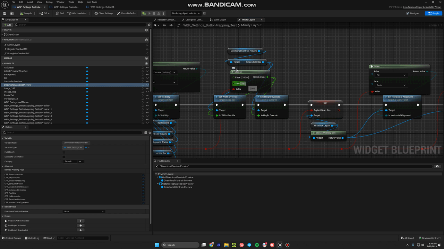
Task: Save the current blueprint asset
Action: 5,13
